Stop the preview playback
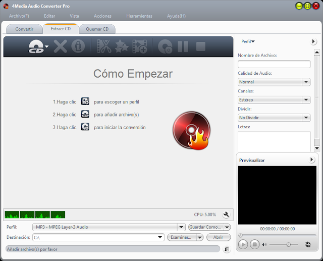The height and width of the screenshot is (261, 323). point(254,244)
